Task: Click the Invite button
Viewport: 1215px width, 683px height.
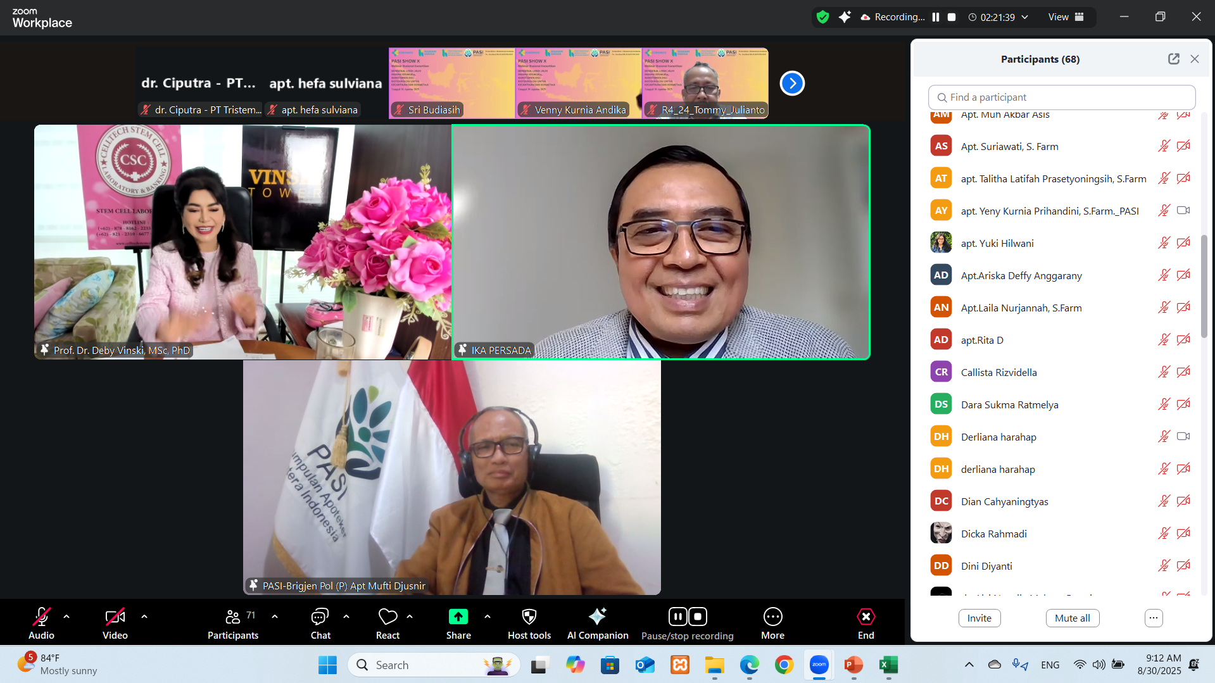Action: [979, 618]
